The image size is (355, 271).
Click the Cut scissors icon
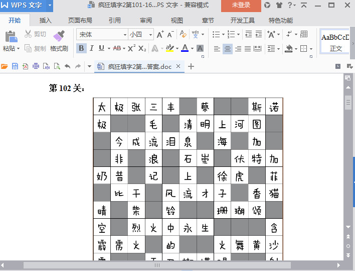28,34
